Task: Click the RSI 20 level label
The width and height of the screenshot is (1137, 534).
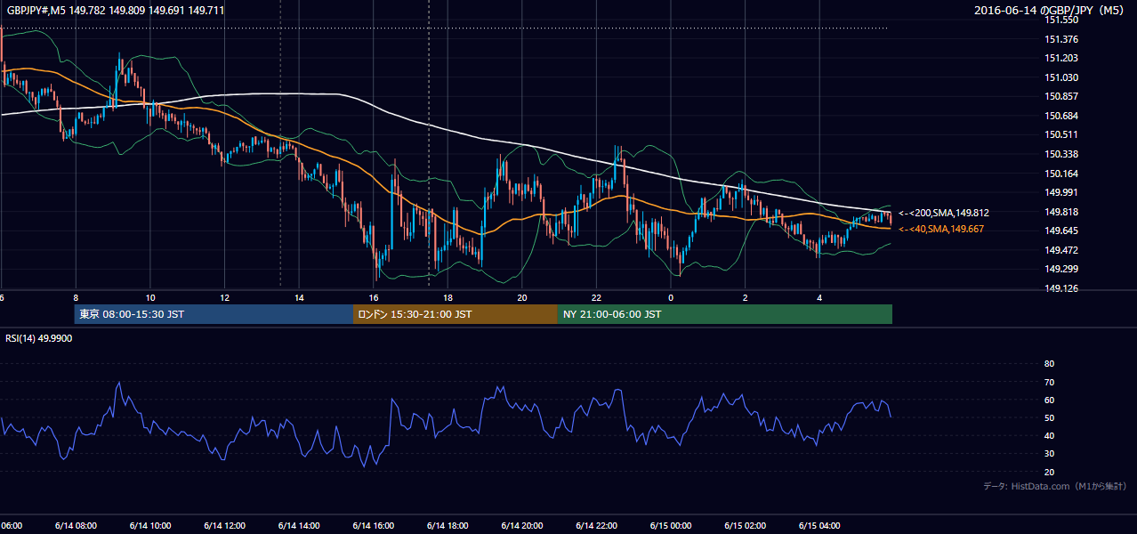Action: coord(1049,472)
